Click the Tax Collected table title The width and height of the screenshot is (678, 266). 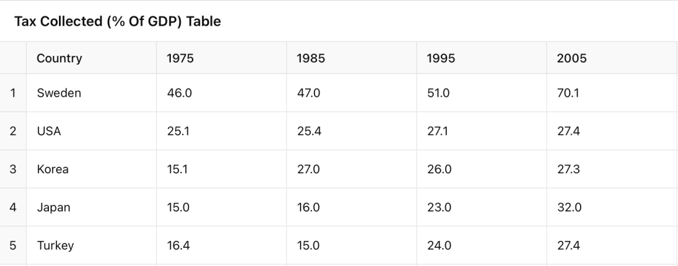click(x=117, y=22)
